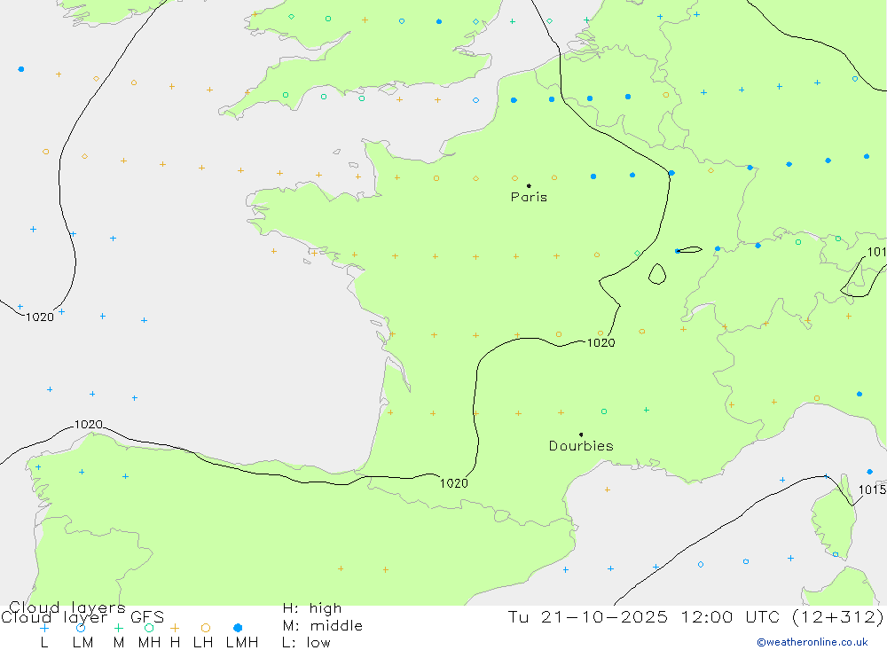Click the green plus symbol above legend label M
This screenshot has height=650, width=887.
click(x=118, y=628)
